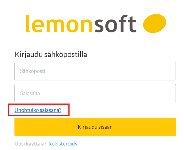
Task: Submit login with the yellow sign-in button
Action: 95,127
